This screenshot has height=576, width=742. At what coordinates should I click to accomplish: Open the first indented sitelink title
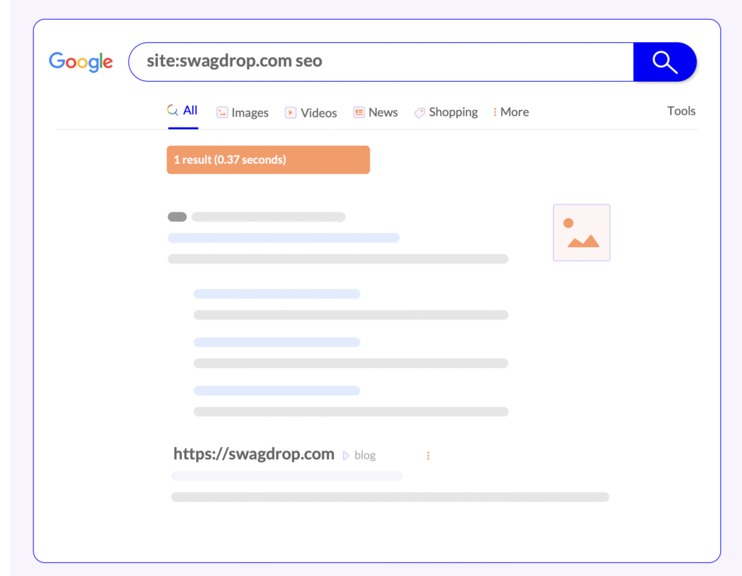[x=277, y=293]
